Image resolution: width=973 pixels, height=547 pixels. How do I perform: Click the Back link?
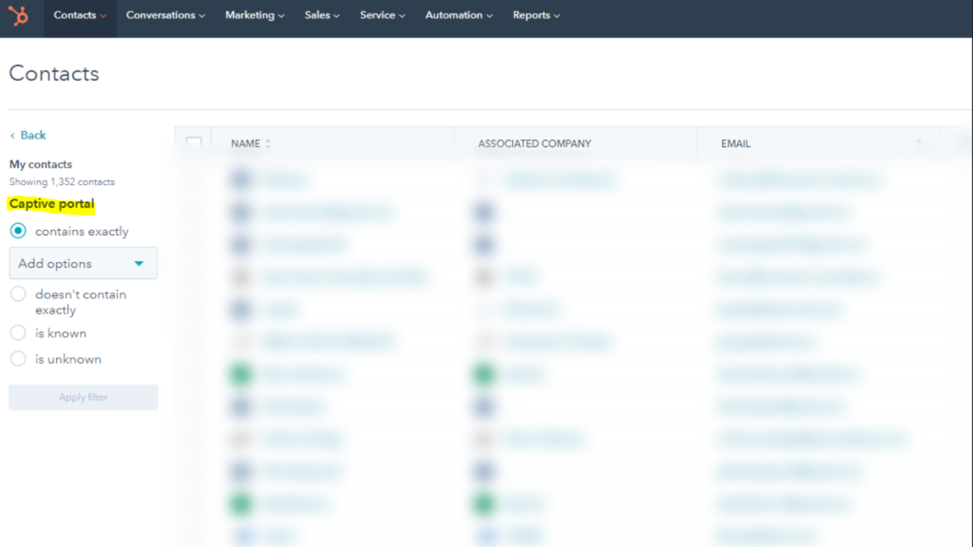[33, 135]
